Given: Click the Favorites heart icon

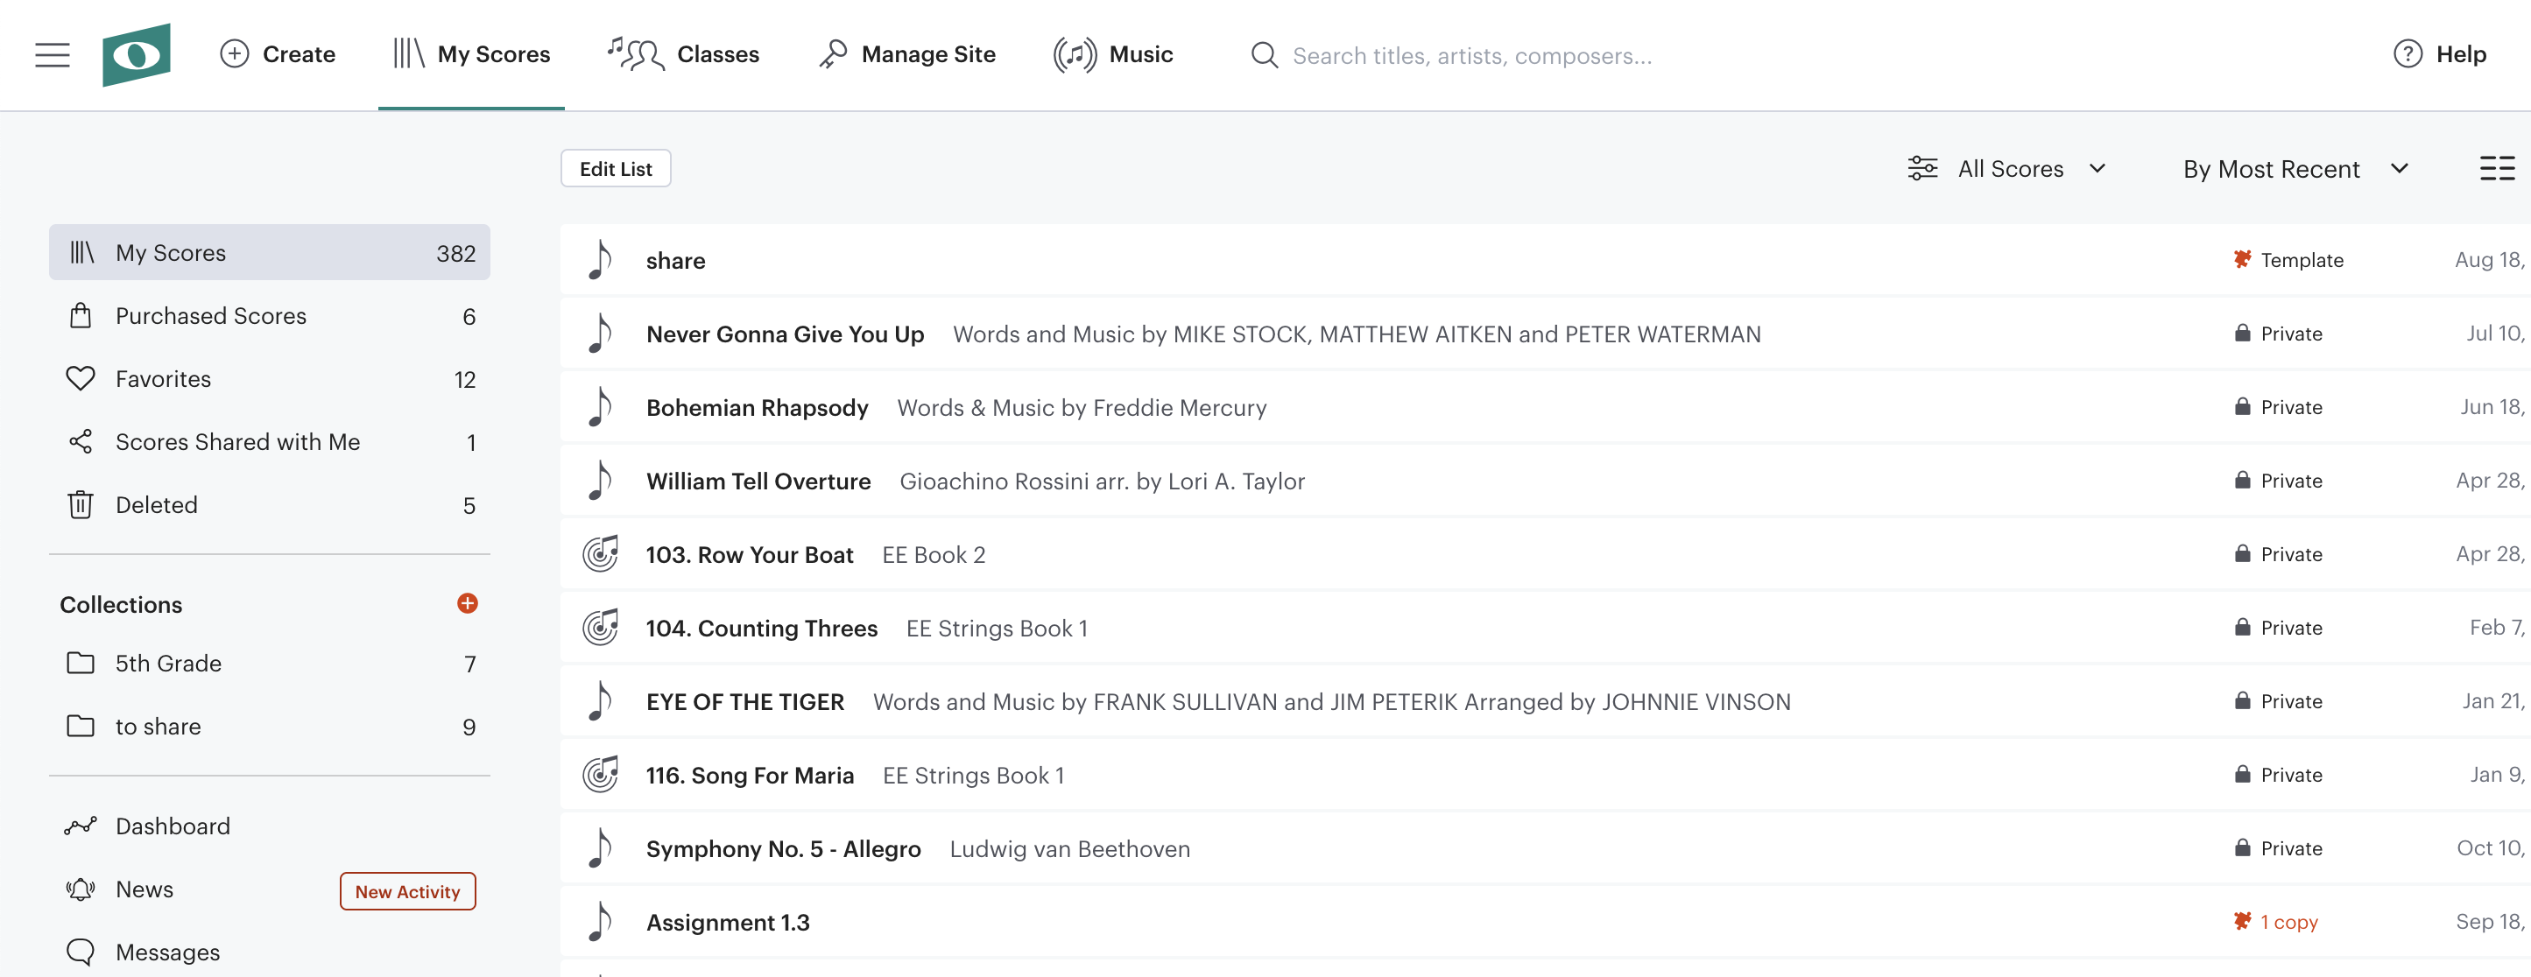Looking at the screenshot, I should (x=81, y=379).
